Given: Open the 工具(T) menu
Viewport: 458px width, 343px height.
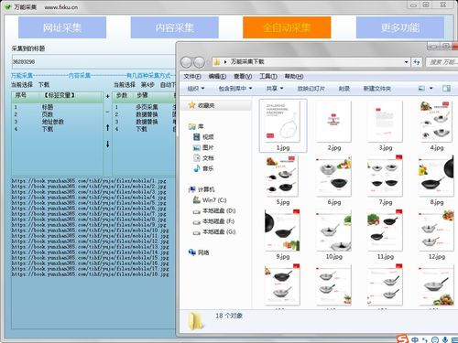Looking at the screenshot, I should (x=268, y=76).
